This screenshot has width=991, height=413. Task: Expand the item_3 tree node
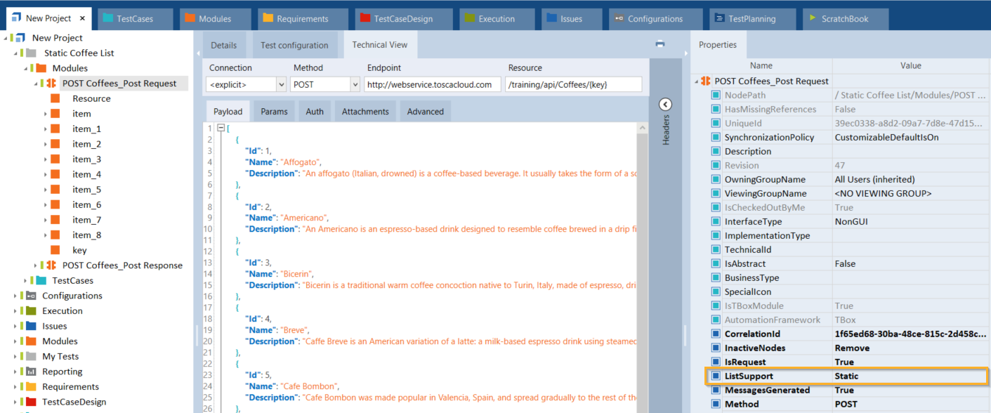click(46, 159)
